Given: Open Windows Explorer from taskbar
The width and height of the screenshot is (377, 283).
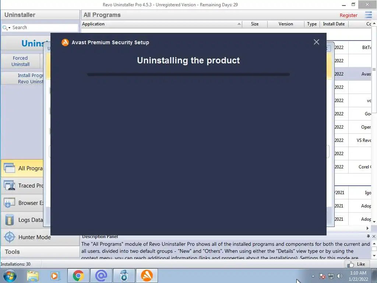Looking at the screenshot, I should click(x=33, y=276).
